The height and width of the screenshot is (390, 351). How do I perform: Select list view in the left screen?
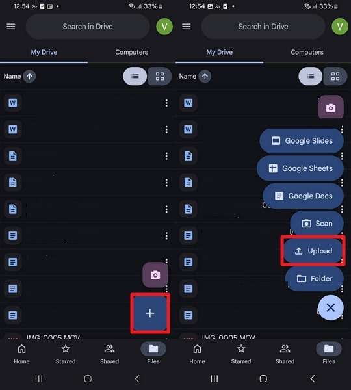pos(135,76)
